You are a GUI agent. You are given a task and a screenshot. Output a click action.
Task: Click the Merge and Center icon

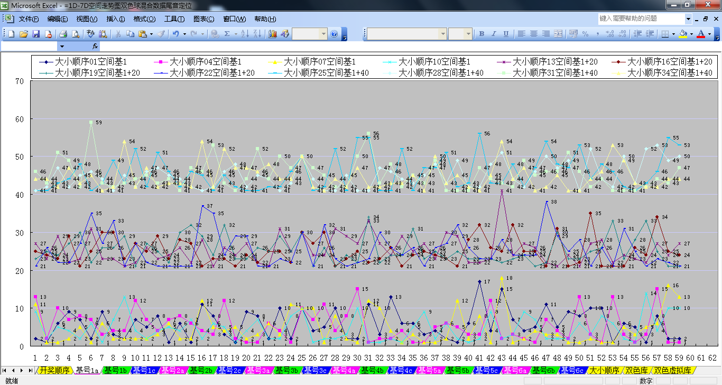(x=559, y=34)
